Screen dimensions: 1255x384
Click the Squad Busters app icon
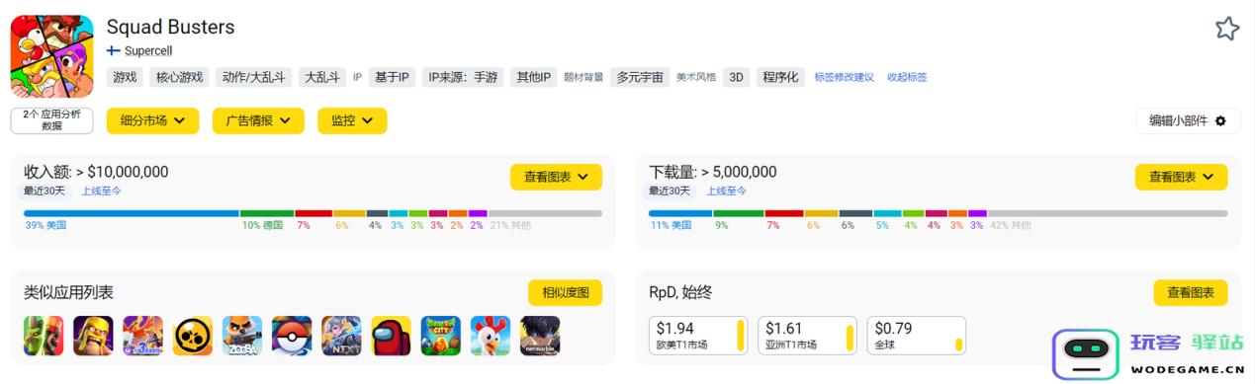click(x=51, y=56)
